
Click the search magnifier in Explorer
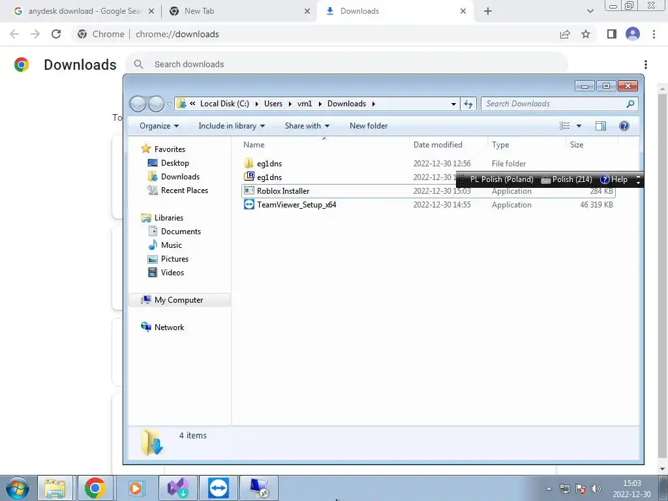(x=630, y=104)
